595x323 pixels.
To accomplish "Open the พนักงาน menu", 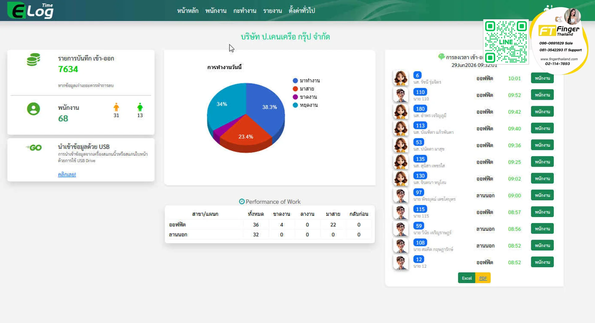I will [x=216, y=11].
